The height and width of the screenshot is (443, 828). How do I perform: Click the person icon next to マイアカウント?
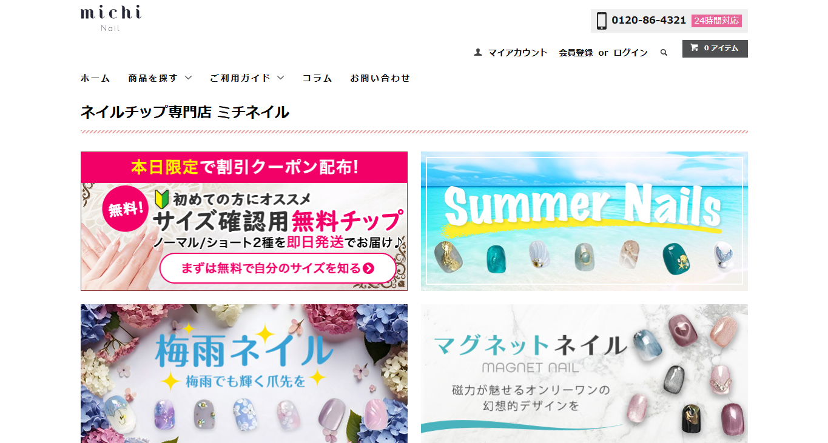(x=478, y=53)
